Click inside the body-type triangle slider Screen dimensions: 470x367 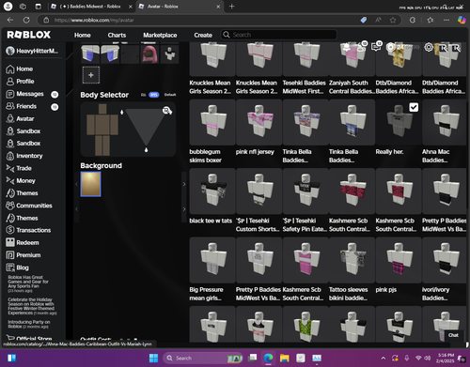tap(146, 125)
